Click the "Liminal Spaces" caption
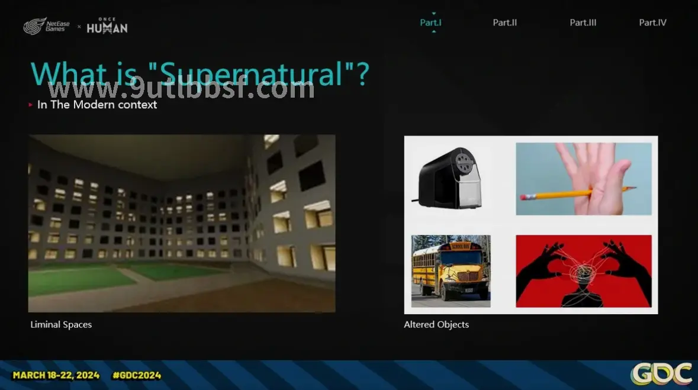Viewport: 698px width, 390px height. point(61,325)
